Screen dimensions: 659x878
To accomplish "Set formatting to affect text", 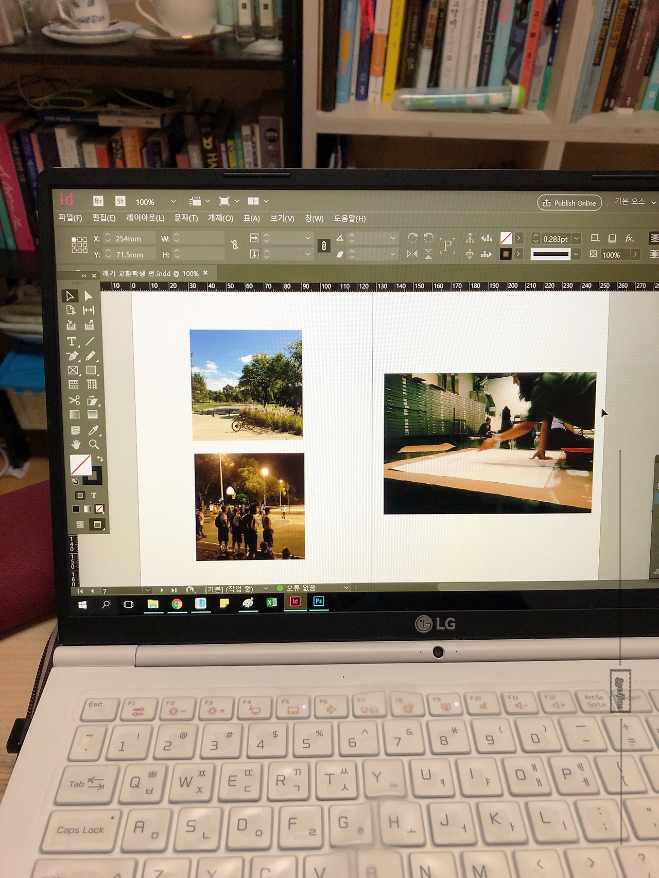I will [94, 495].
